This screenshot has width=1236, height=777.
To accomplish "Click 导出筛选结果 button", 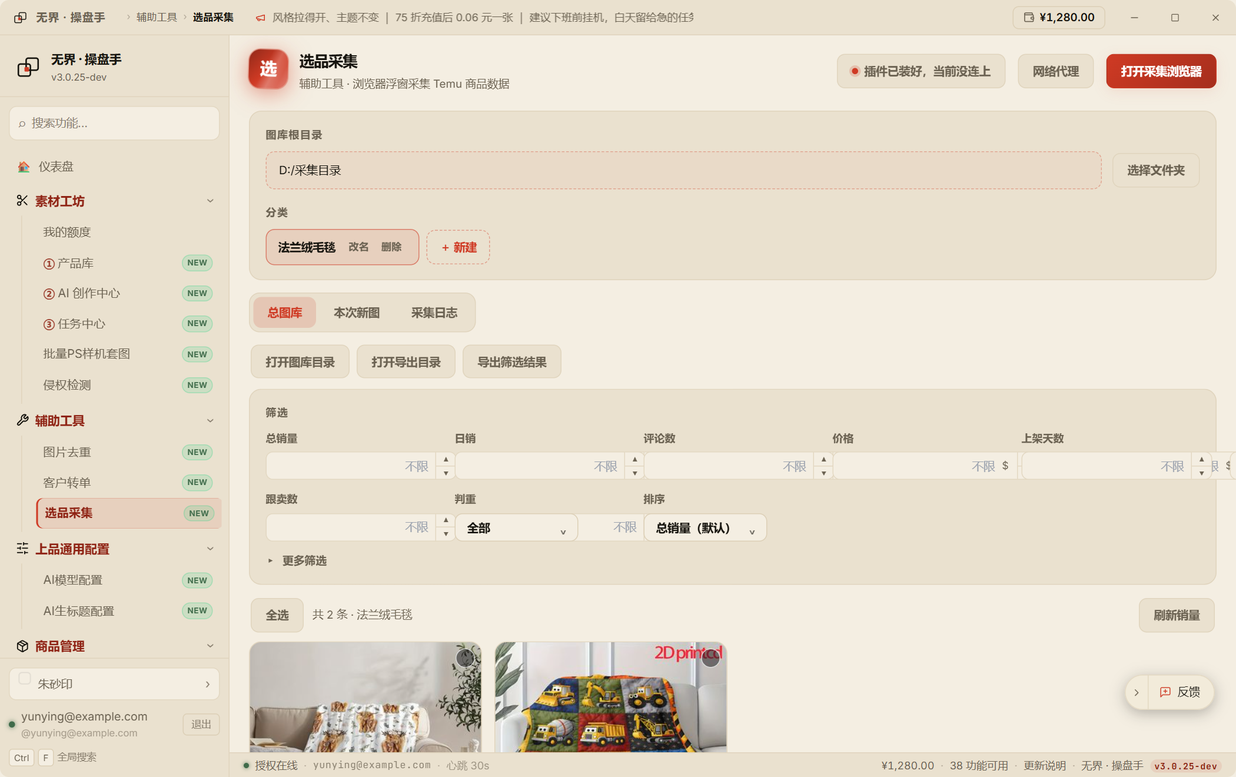I will pyautogui.click(x=511, y=361).
